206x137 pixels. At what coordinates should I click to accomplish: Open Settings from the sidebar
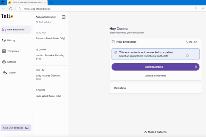click(12, 62)
